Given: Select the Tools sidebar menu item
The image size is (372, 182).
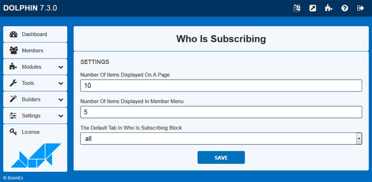Looking at the screenshot, I should click(35, 83).
